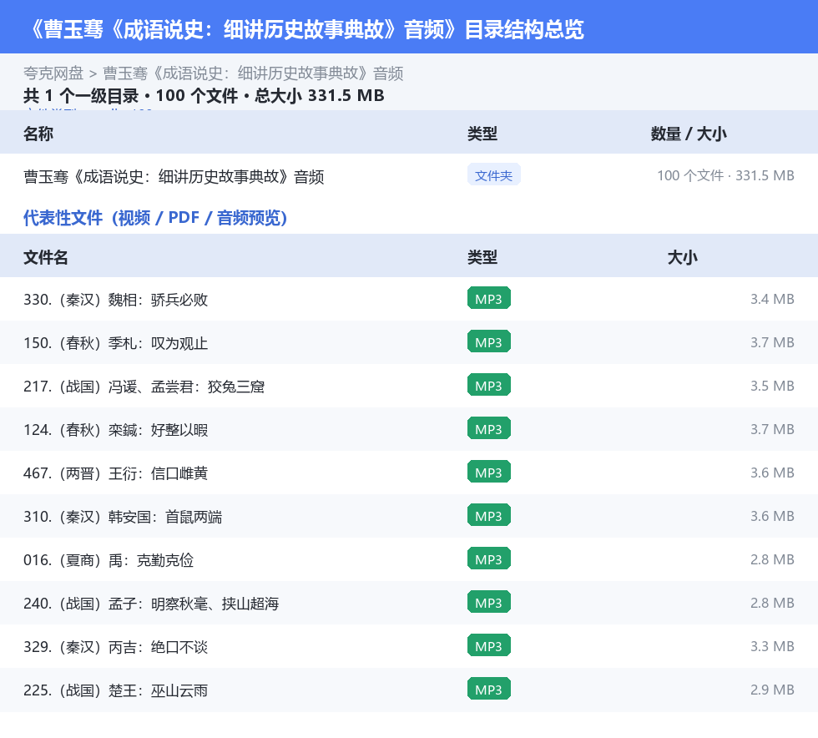The height and width of the screenshot is (738, 818).
Task: Select the 3.3 MB size of 绝口不谈
Action: click(772, 645)
